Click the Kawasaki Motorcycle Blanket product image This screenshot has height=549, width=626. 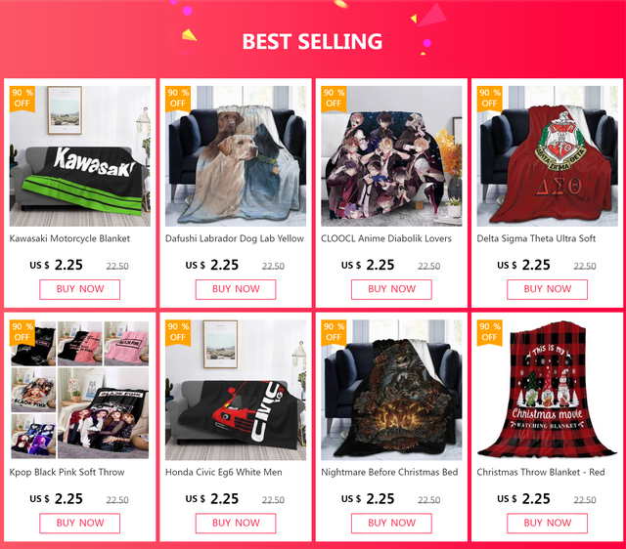point(80,156)
